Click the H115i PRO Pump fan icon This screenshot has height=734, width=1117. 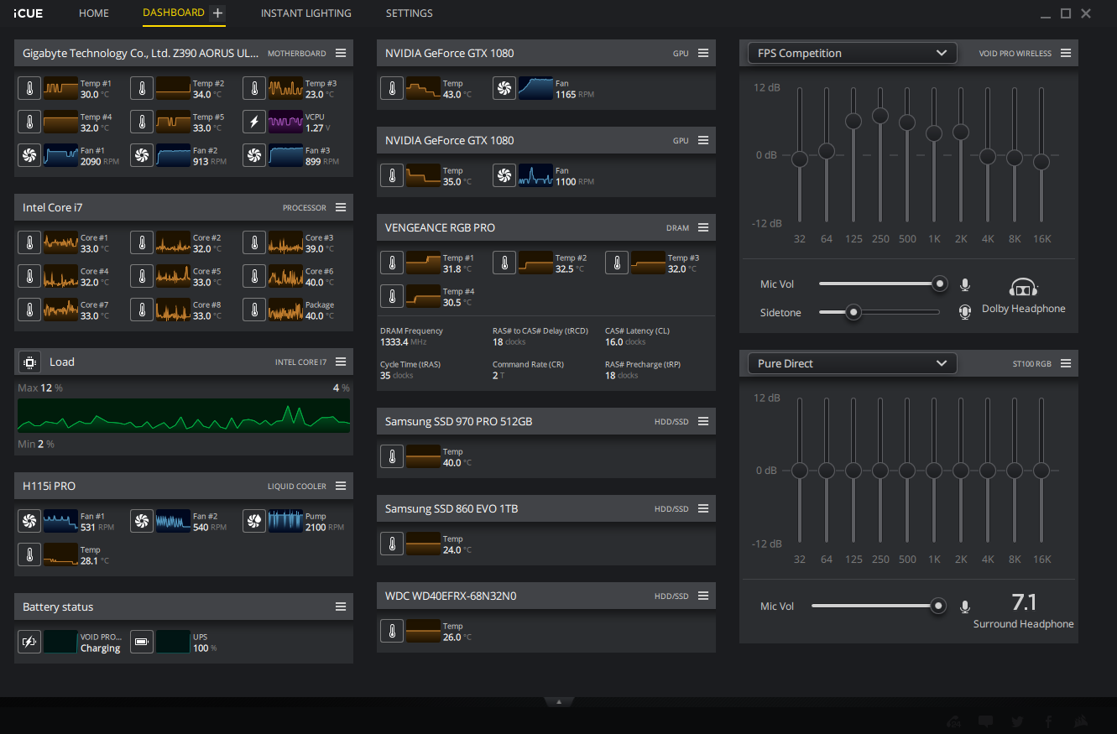pos(254,521)
